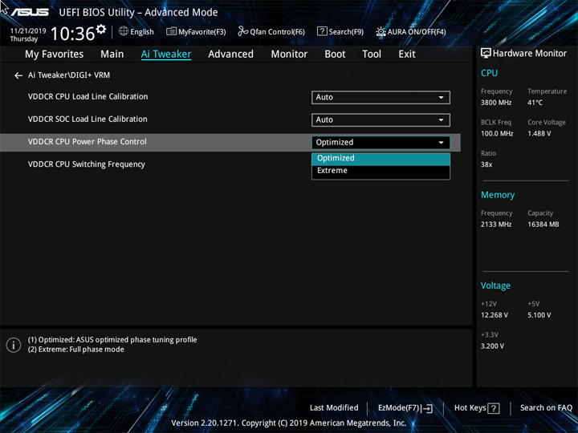The height and width of the screenshot is (433, 578).
Task: Click the info icon beside help text
Action: 14,345
